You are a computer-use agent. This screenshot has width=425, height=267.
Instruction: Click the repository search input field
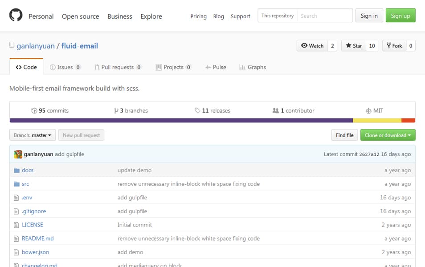click(325, 15)
